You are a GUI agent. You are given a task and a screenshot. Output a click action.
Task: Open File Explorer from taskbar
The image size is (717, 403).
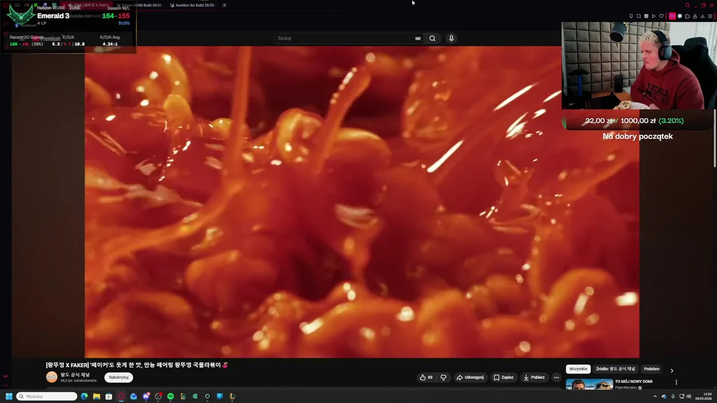point(96,396)
